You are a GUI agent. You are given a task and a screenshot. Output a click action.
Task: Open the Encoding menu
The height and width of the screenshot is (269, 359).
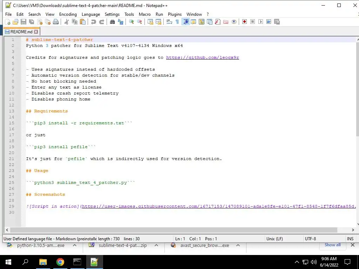(68, 14)
